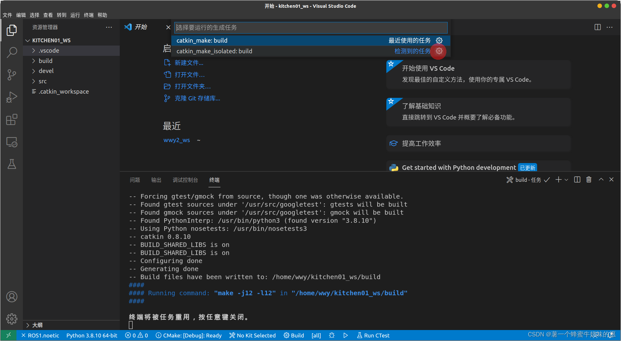This screenshot has width=621, height=341.
Task: Configure catkin_make: build task gear
Action: tap(439, 40)
